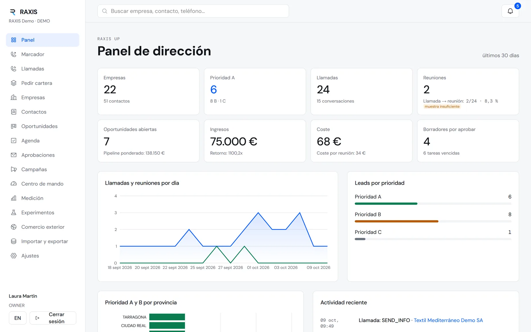The height and width of the screenshot is (332, 531).
Task: Open Borradores por aprobar card
Action: click(468, 141)
